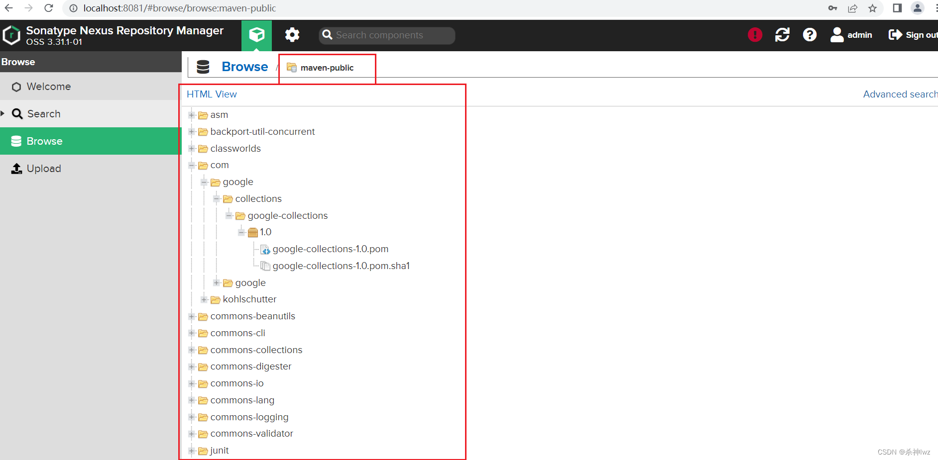Click the admin user account icon
The height and width of the screenshot is (460, 938).
[x=837, y=35]
